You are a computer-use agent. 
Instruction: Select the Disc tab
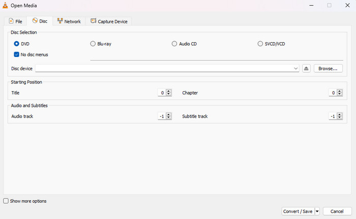(x=40, y=21)
